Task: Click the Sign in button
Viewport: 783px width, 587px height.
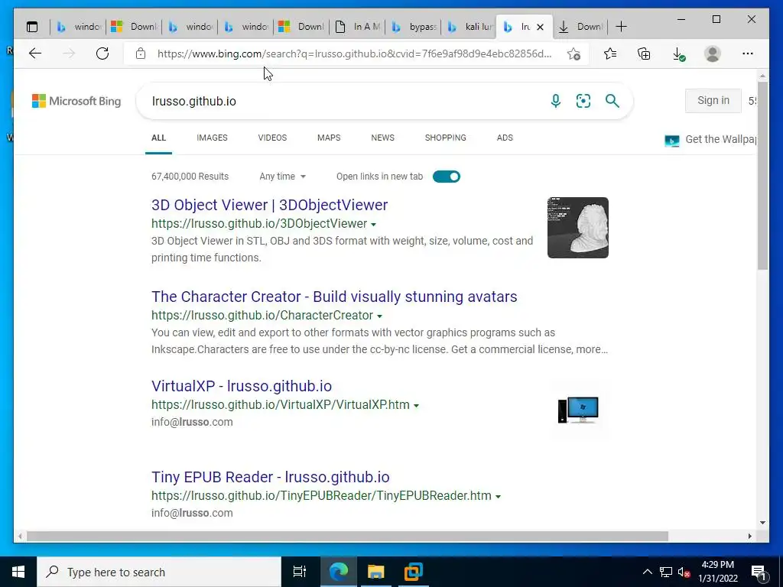Action: pyautogui.click(x=713, y=100)
